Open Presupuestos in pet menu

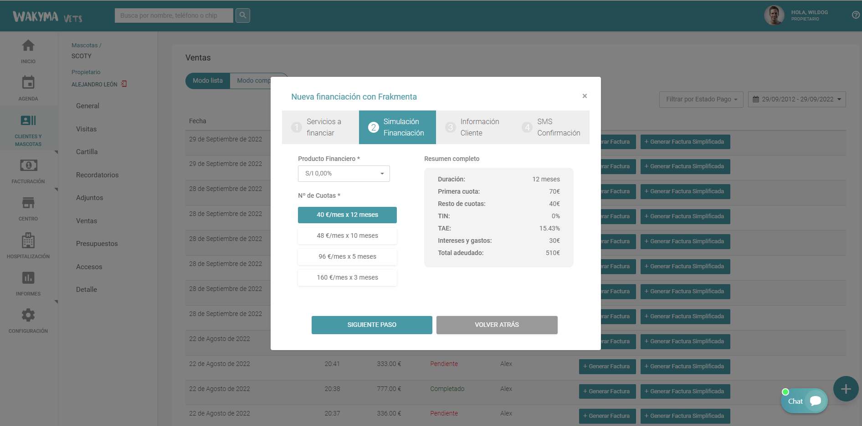(97, 244)
